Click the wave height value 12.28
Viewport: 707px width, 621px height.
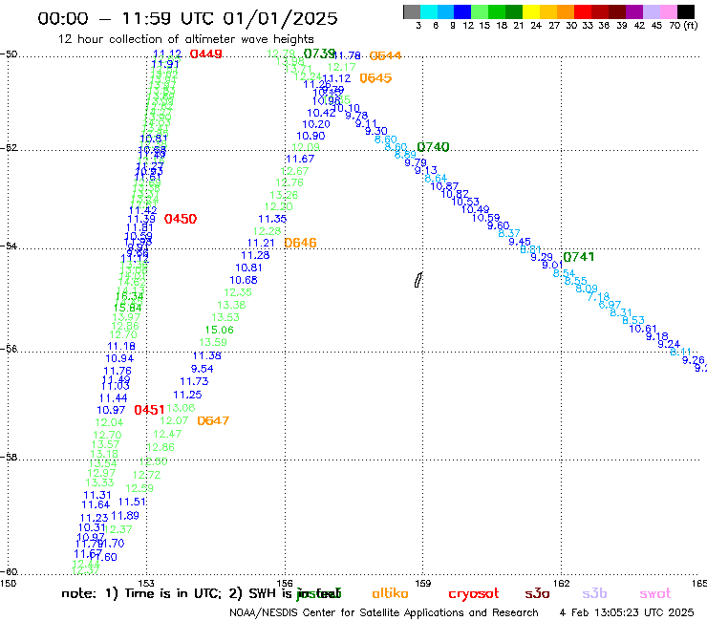[x=267, y=231]
